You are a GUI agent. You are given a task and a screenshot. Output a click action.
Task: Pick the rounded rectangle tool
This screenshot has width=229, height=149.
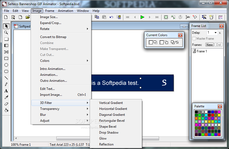6,72
